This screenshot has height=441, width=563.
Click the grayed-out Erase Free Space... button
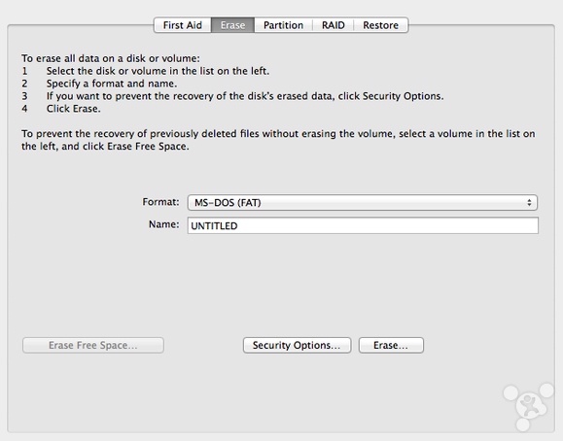point(93,345)
